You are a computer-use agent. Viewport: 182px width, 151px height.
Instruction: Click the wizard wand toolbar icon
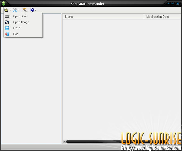(25, 10)
